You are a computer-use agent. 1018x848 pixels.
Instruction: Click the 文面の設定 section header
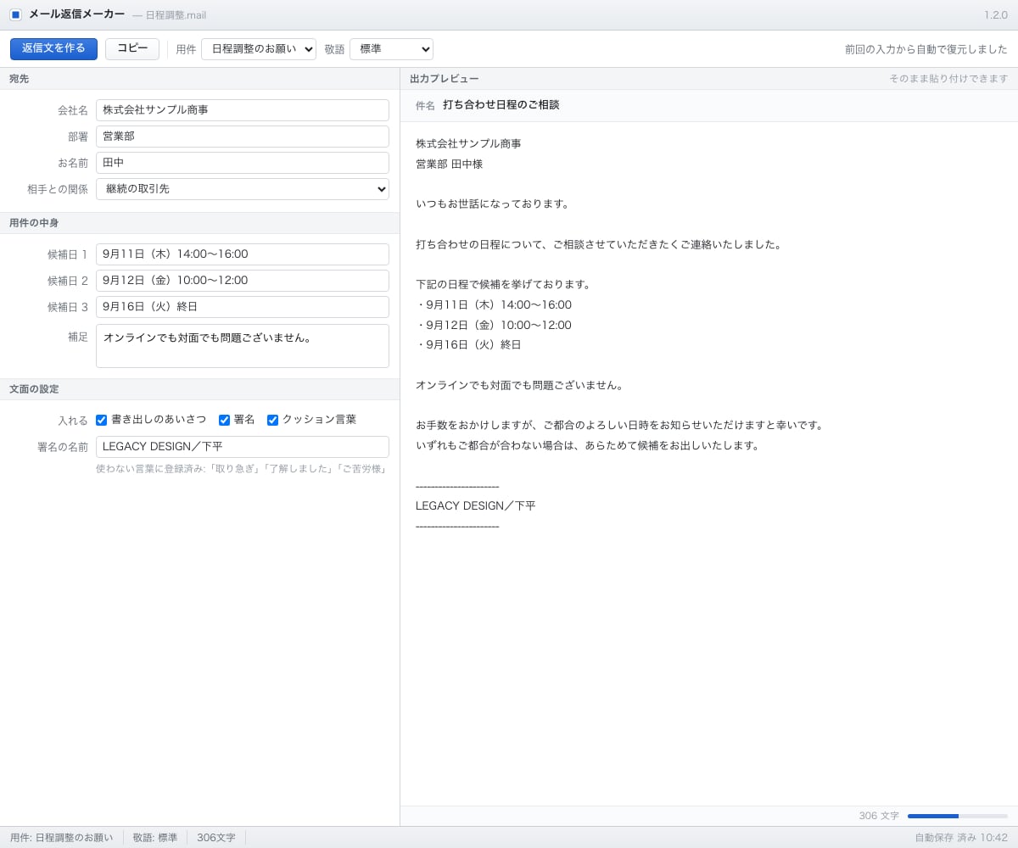tap(199, 389)
